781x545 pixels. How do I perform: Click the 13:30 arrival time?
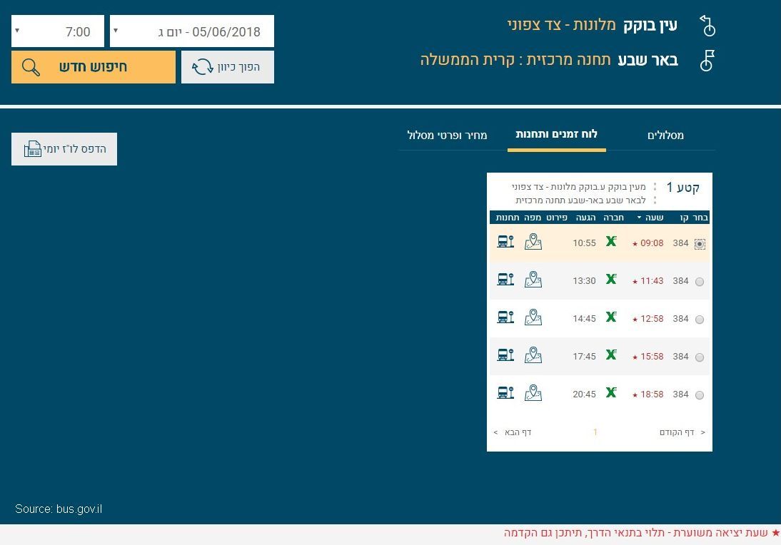point(584,281)
